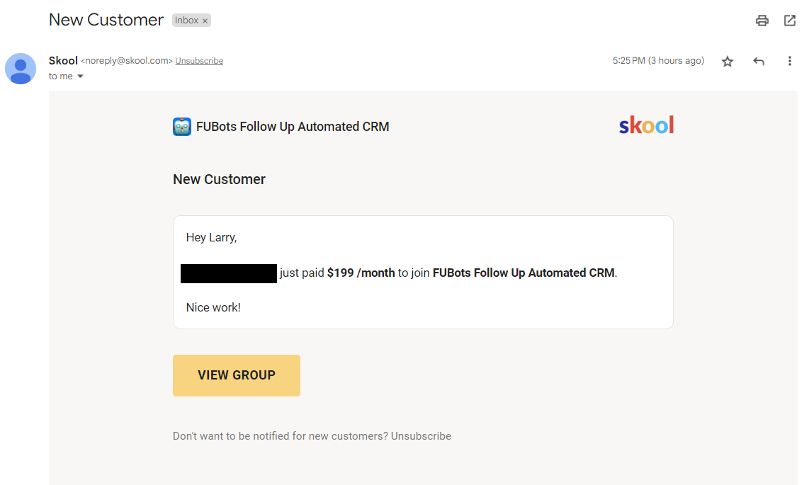Click the redacted customer name box
Screen dimensions: 809x485
click(x=228, y=273)
